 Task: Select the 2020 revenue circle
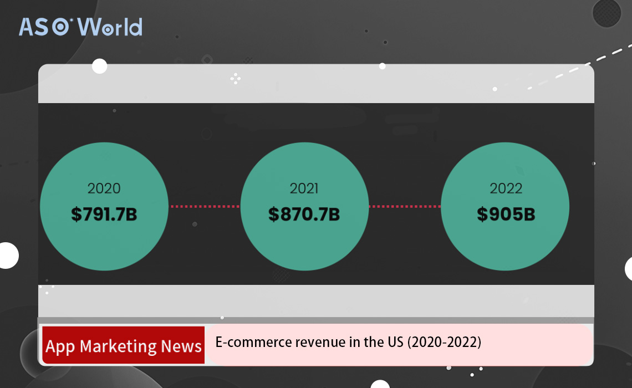tap(104, 206)
